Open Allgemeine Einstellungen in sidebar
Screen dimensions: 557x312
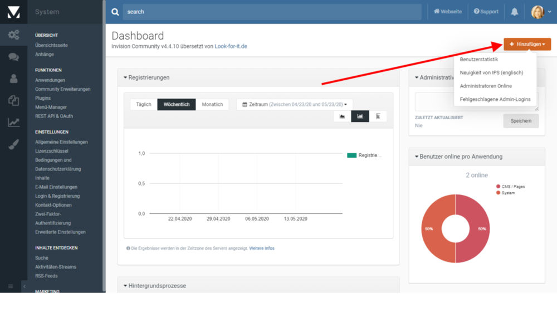click(61, 142)
